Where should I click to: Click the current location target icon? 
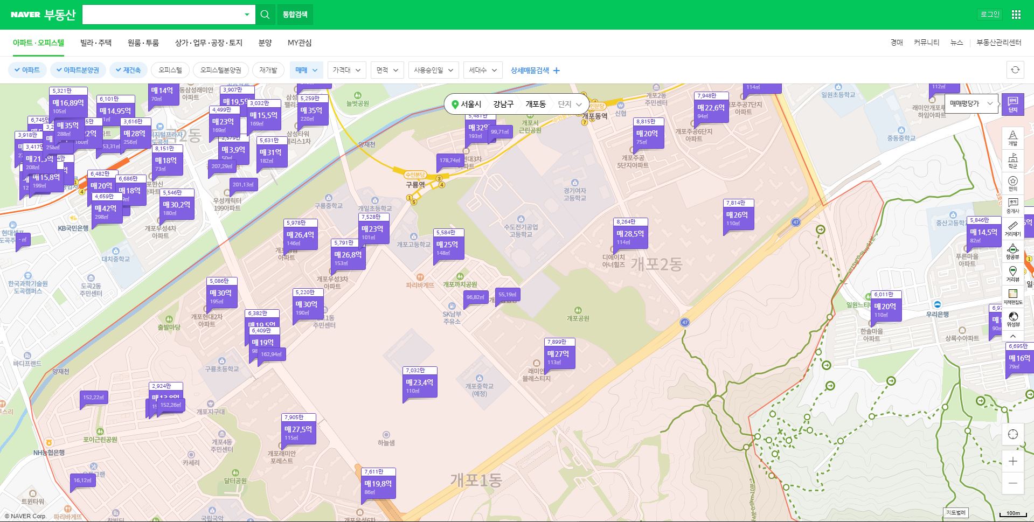1013,434
